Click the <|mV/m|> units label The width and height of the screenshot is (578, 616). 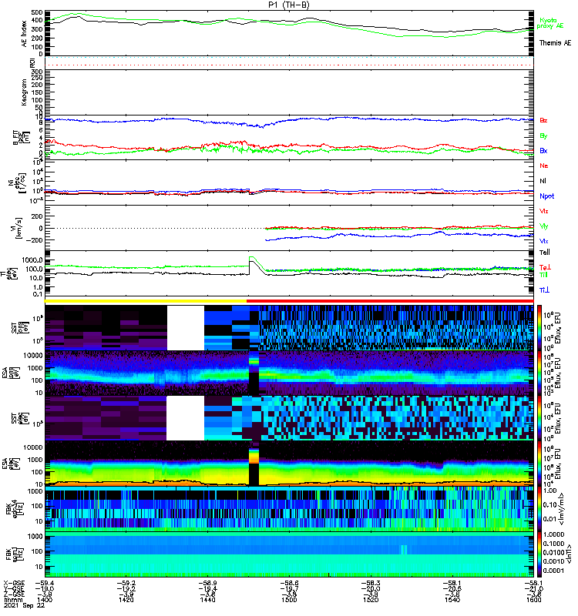[x=562, y=509]
